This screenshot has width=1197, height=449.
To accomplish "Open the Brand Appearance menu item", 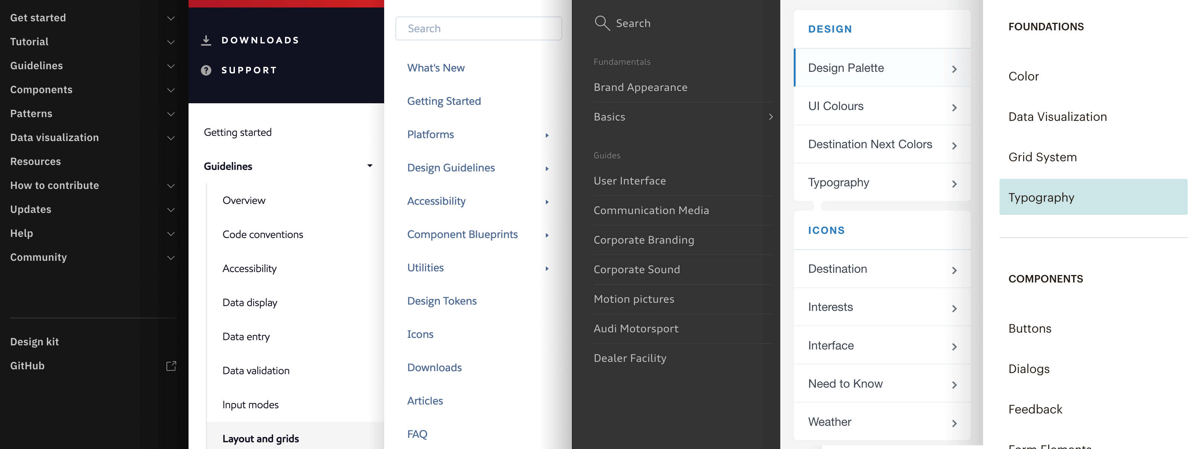I will point(640,88).
